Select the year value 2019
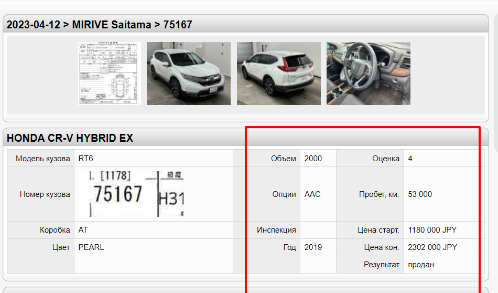 click(x=313, y=247)
